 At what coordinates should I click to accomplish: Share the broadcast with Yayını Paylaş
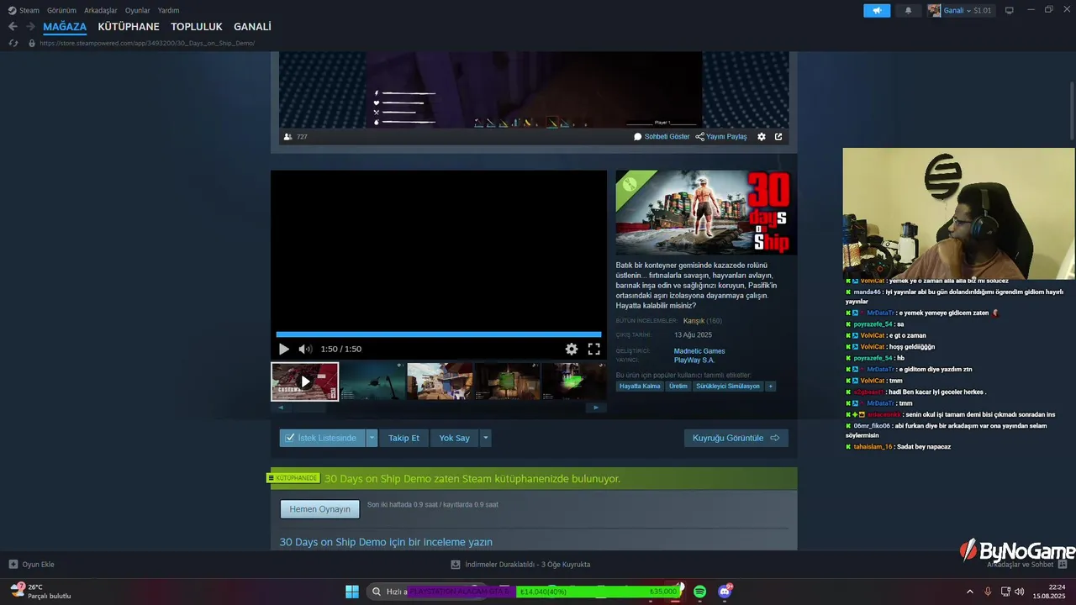pyautogui.click(x=721, y=136)
